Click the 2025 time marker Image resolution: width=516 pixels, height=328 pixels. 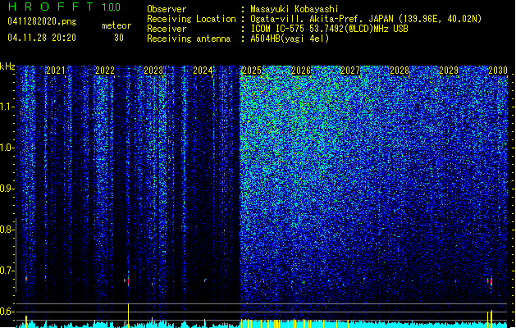coord(252,71)
